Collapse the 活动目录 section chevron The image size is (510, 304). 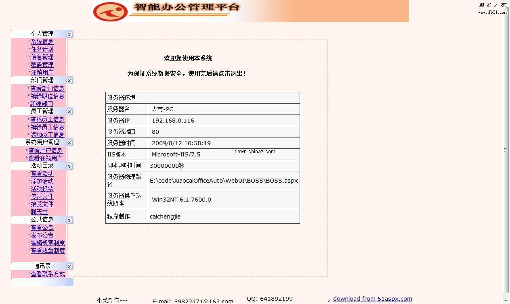(69, 166)
